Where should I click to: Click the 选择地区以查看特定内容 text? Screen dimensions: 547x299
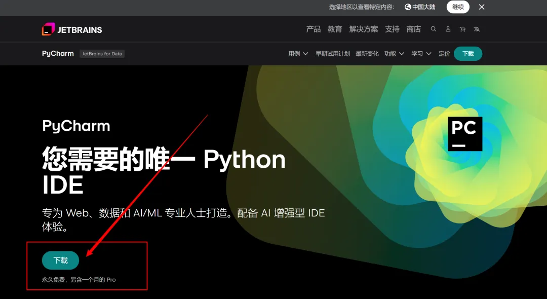click(362, 7)
